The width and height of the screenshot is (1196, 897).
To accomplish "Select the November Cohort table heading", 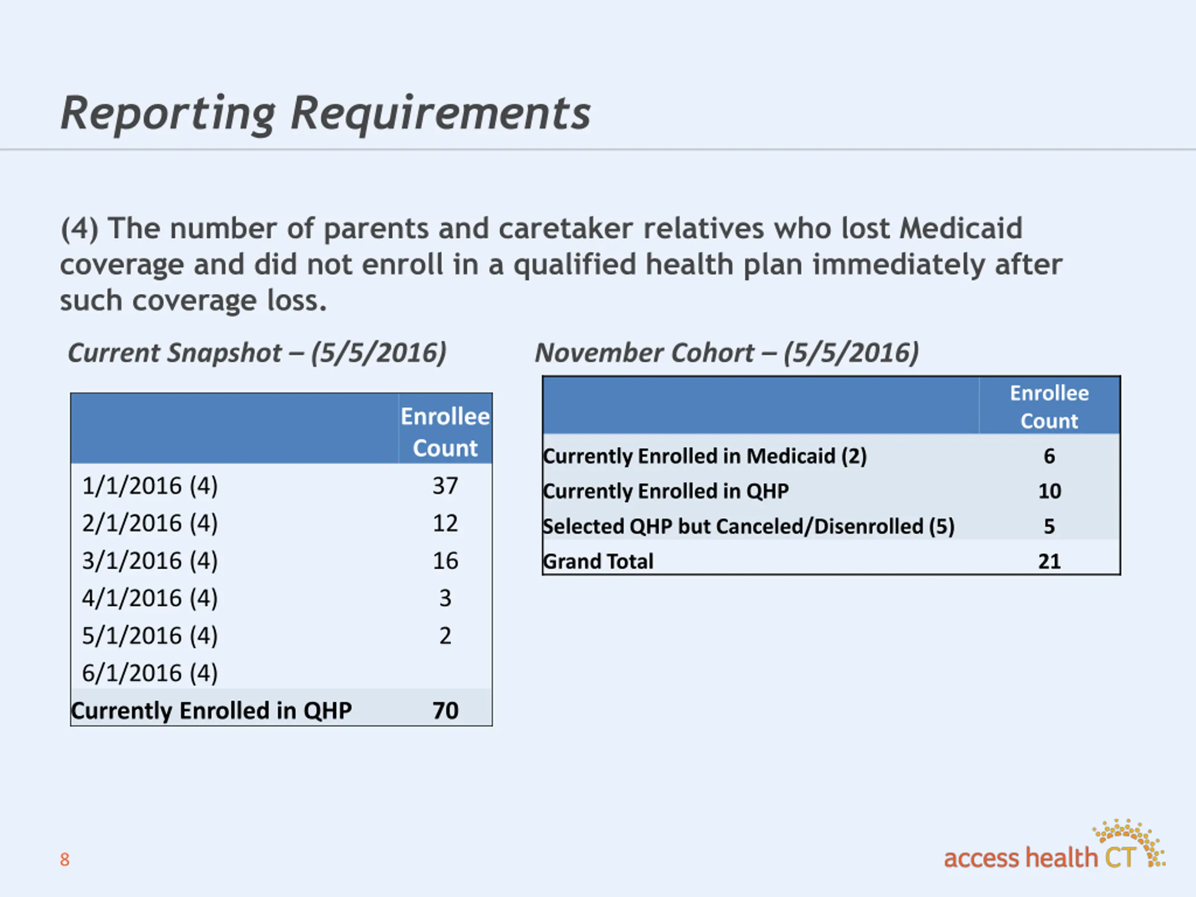I will click(726, 353).
